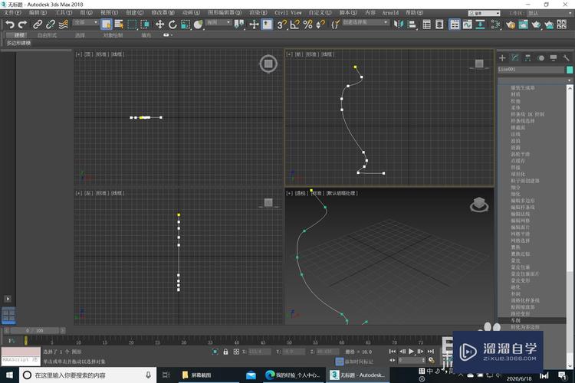This screenshot has height=383, width=575.
Task: Open the Arnold menu
Action: click(390, 13)
